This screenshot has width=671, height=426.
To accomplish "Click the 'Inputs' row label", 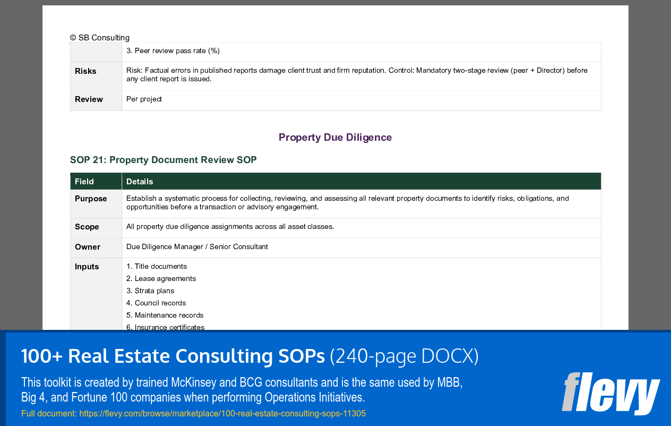I will click(87, 266).
